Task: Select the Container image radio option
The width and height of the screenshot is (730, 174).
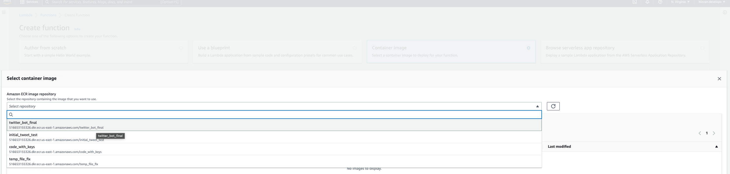Action: pos(529,48)
